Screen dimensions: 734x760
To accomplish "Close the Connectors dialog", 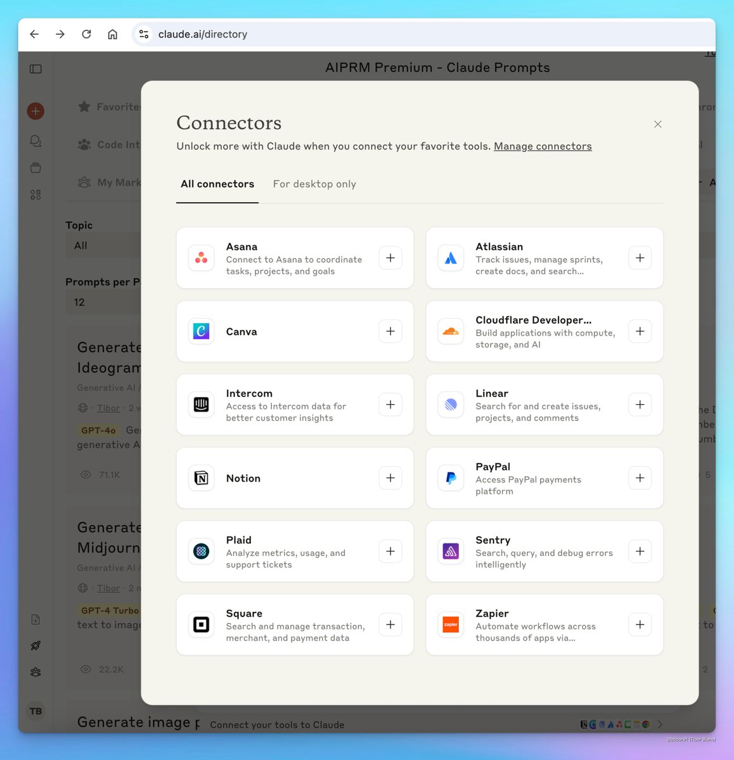I will pyautogui.click(x=658, y=124).
